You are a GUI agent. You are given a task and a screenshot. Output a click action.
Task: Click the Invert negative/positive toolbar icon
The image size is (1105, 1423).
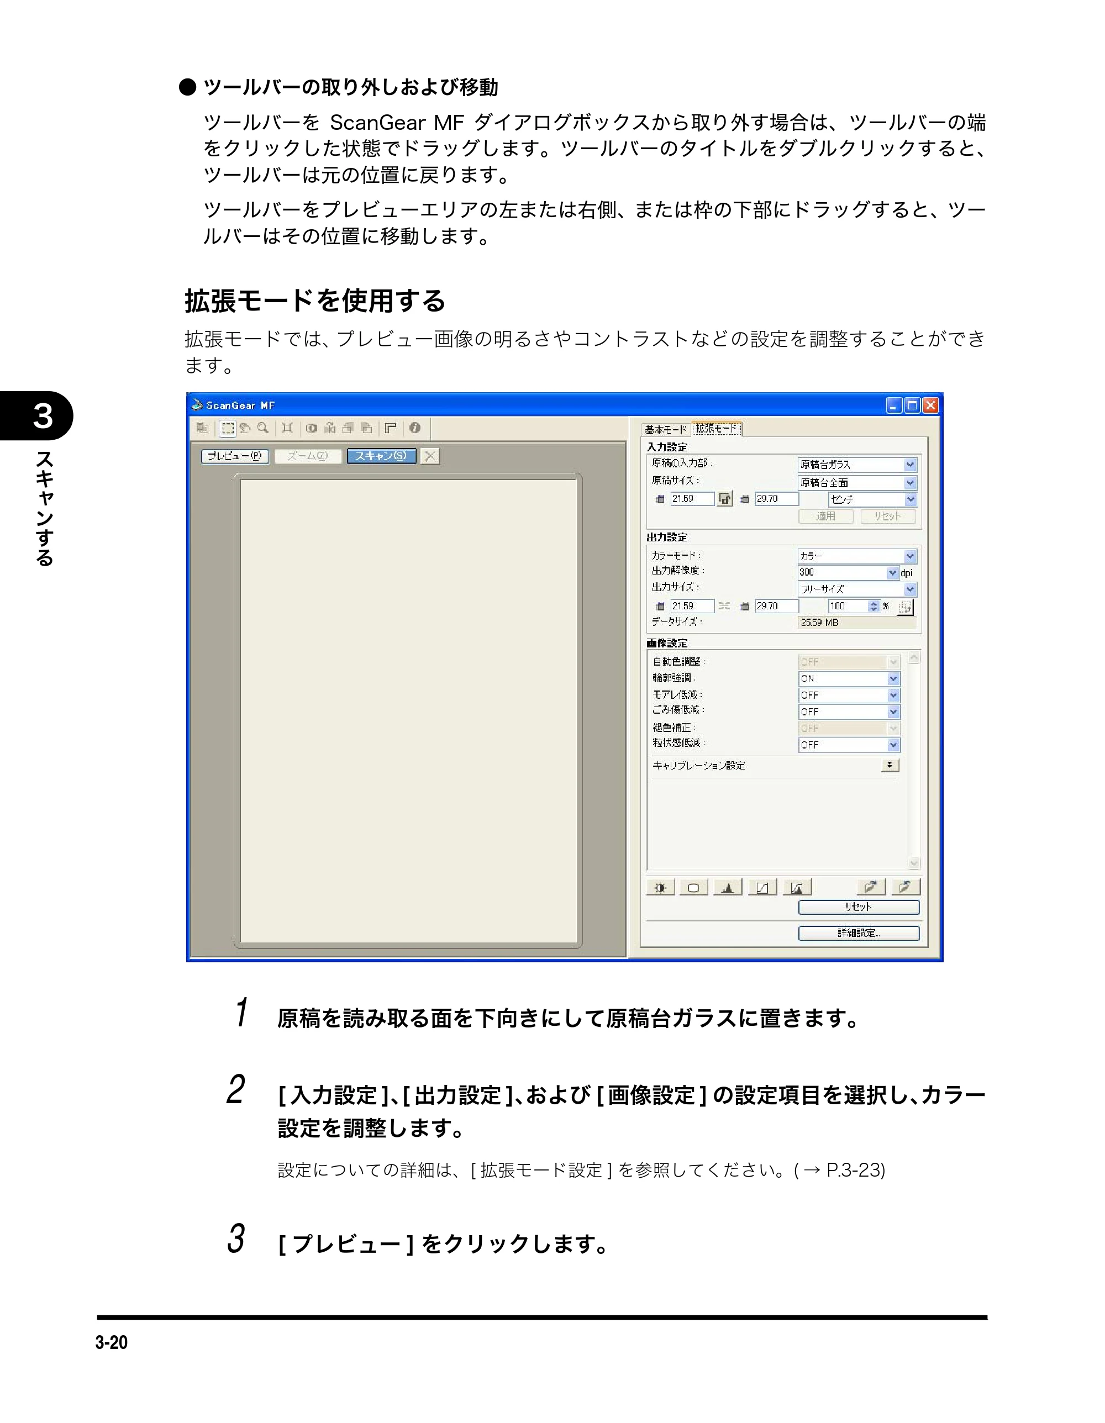point(312,429)
